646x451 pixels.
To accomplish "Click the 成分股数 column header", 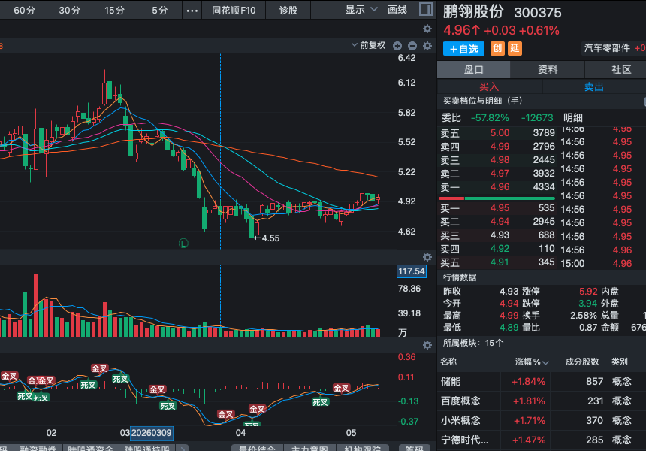I will click(x=581, y=362).
